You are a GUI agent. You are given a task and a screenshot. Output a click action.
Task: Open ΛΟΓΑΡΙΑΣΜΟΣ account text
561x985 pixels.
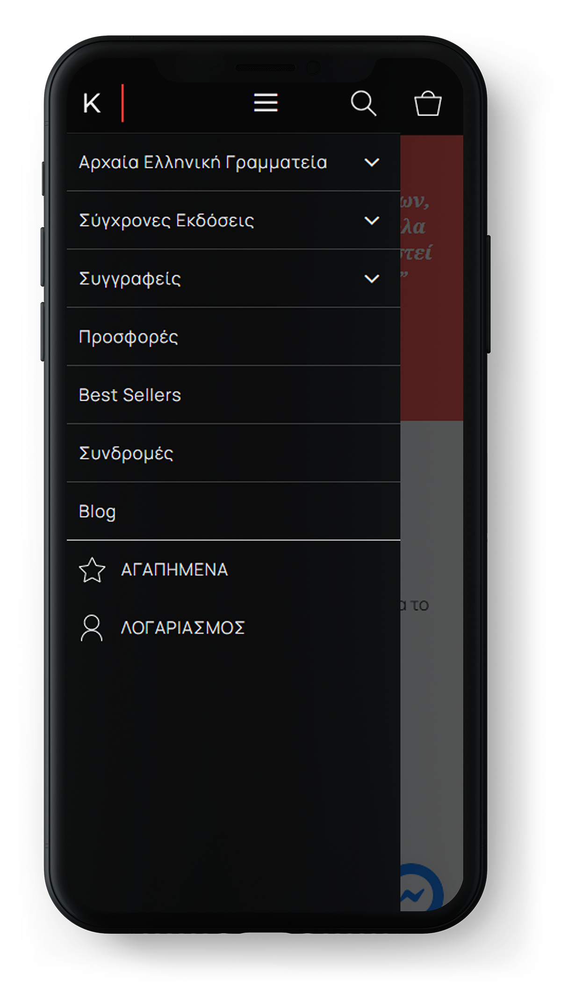tap(183, 628)
